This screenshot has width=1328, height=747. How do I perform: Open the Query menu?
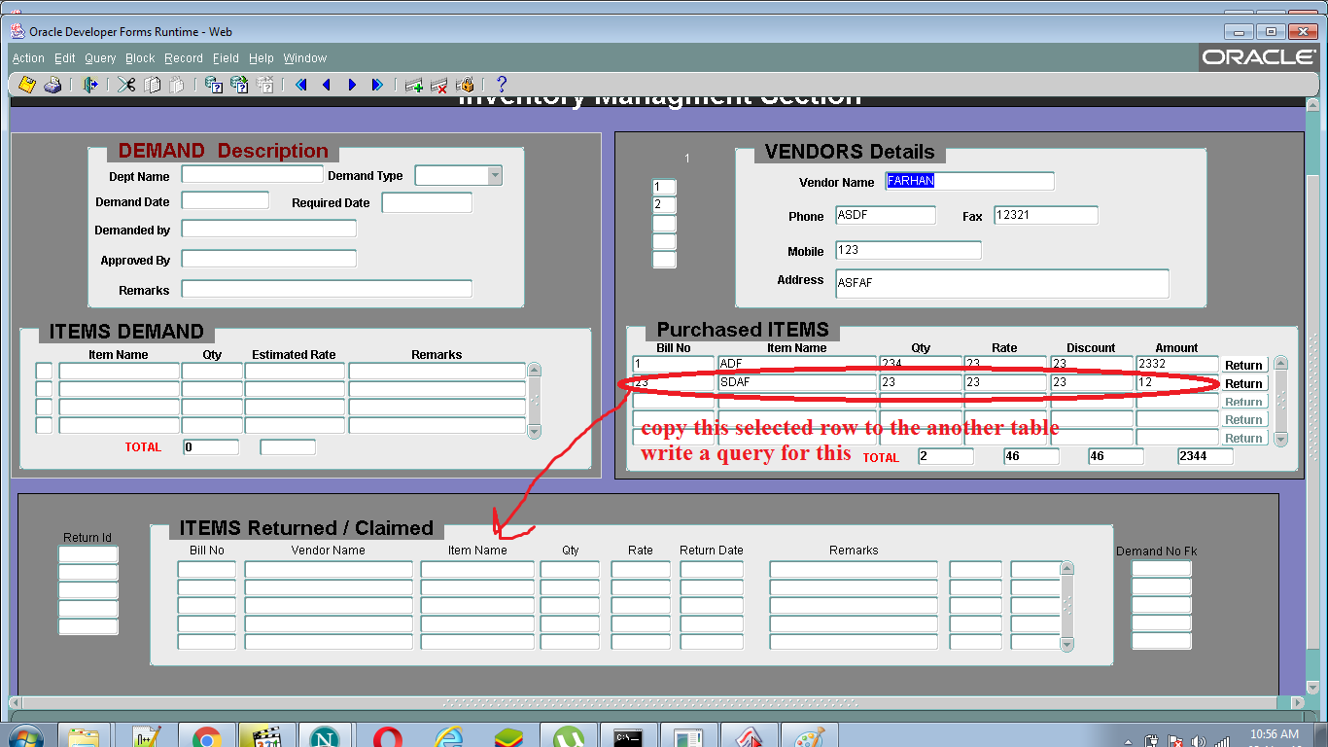(100, 58)
